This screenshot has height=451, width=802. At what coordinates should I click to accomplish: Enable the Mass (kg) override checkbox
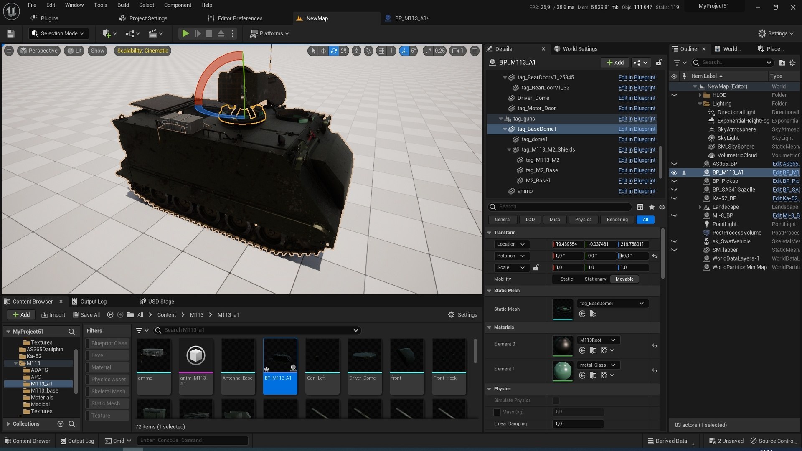(497, 412)
